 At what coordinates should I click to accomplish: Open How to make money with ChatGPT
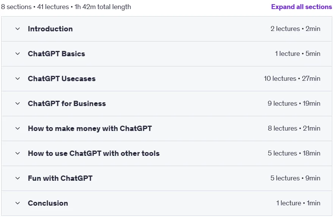pyautogui.click(x=90, y=129)
